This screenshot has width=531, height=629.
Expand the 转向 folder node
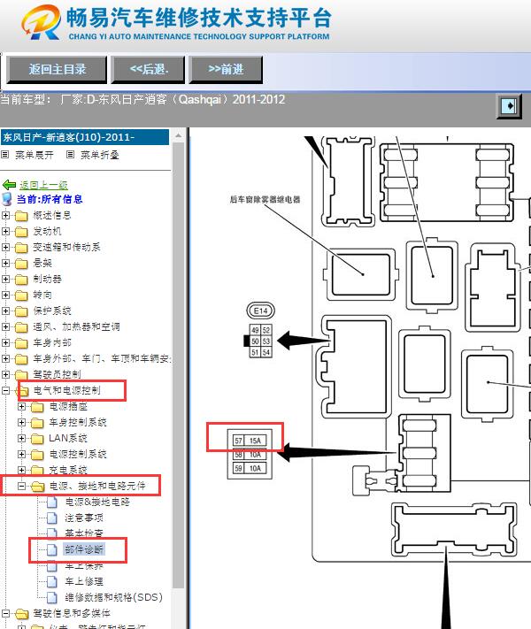coord(5,295)
